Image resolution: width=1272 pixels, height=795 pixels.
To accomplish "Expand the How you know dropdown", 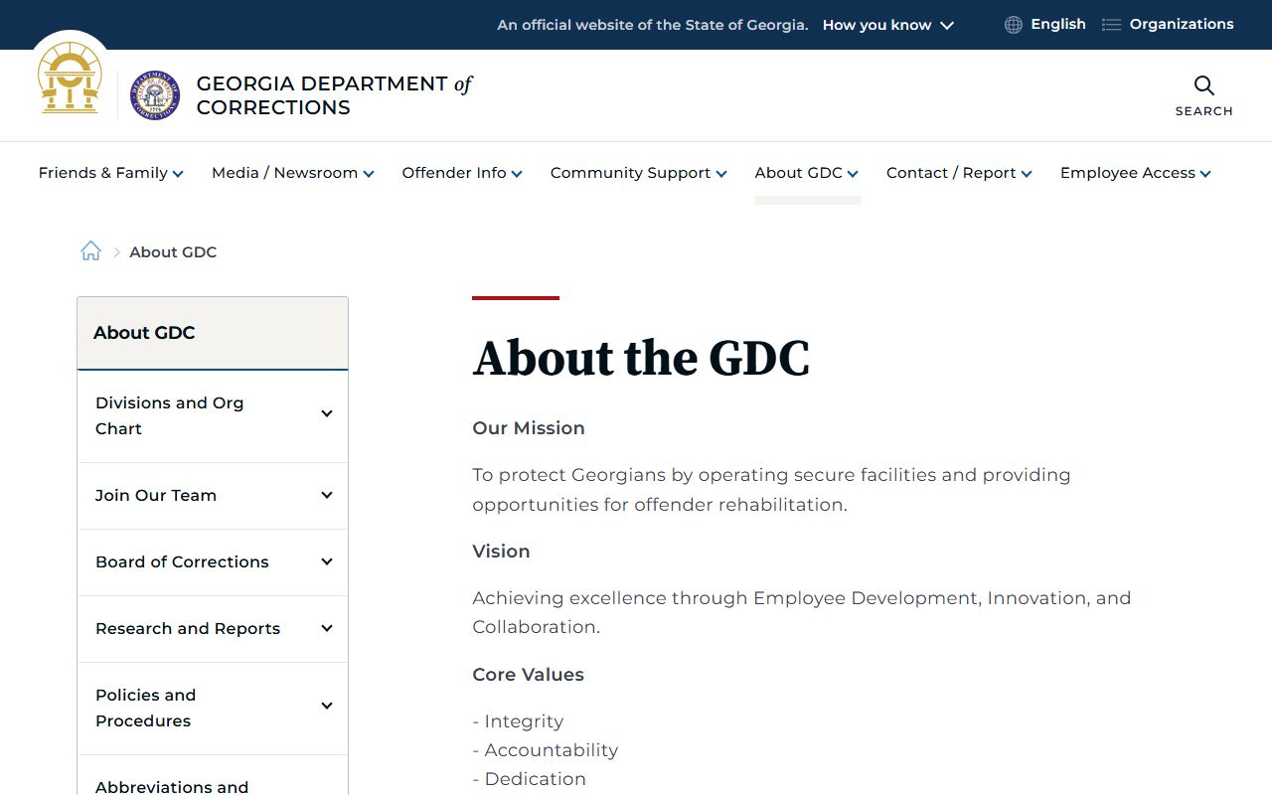I will tap(888, 25).
